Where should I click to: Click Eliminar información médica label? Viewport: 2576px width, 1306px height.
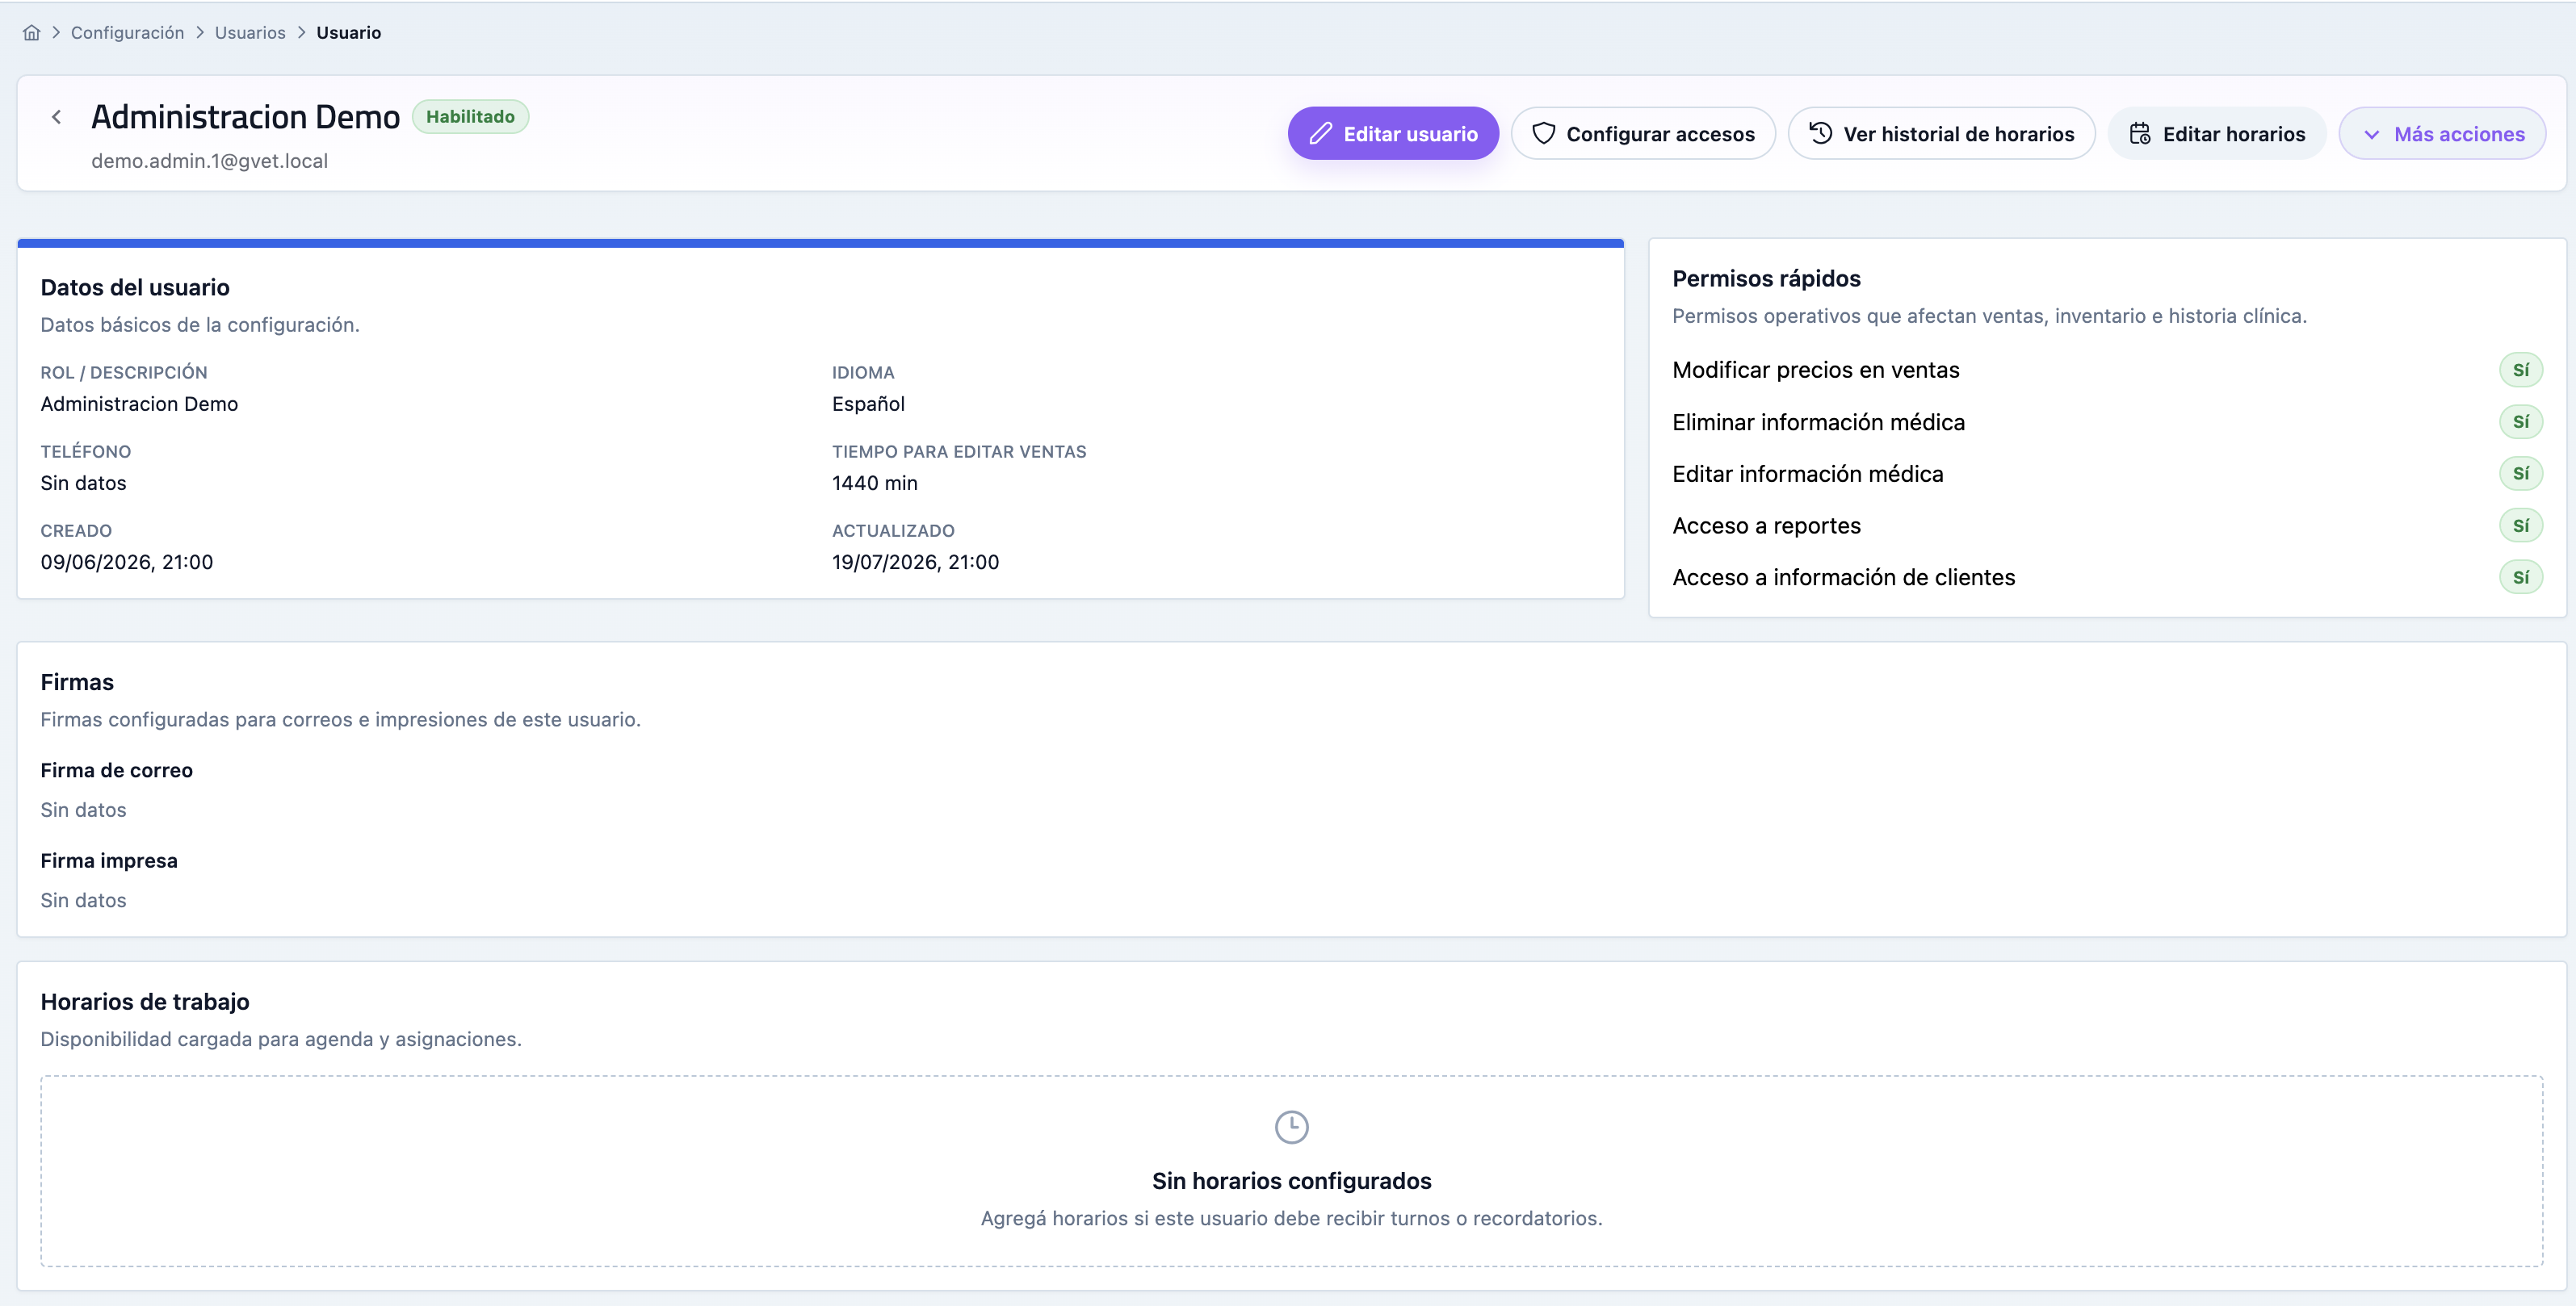pyautogui.click(x=1819, y=423)
